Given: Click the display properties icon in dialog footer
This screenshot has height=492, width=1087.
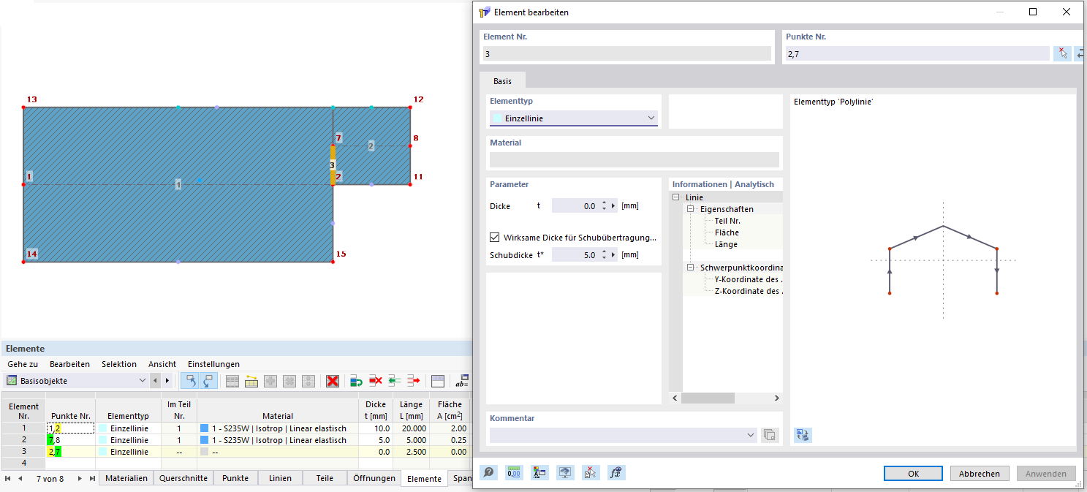Looking at the screenshot, I should tap(539, 473).
